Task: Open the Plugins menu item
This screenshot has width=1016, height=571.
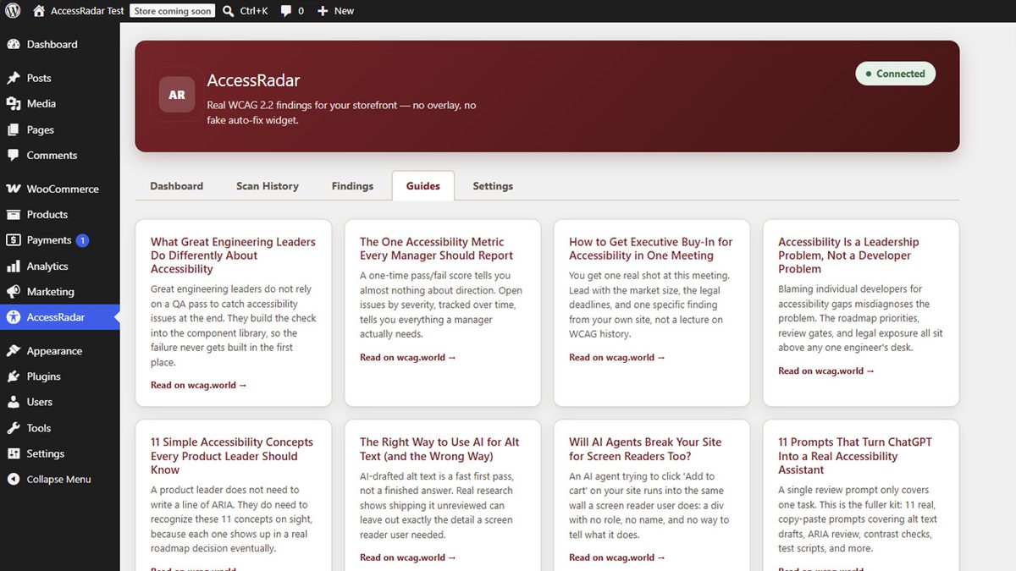Action: (x=60, y=376)
